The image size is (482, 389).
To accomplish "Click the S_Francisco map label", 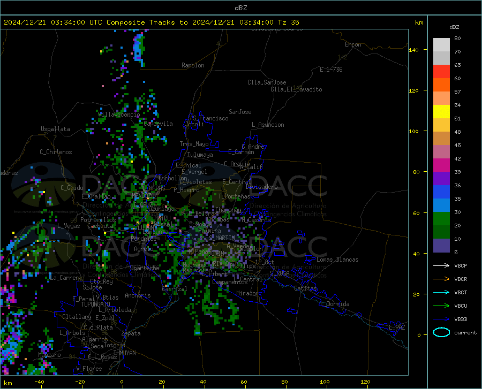I will click(210, 118).
